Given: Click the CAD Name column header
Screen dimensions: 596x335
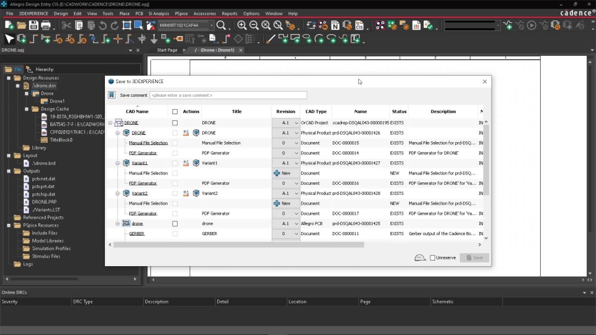Looking at the screenshot, I should coord(137,112).
